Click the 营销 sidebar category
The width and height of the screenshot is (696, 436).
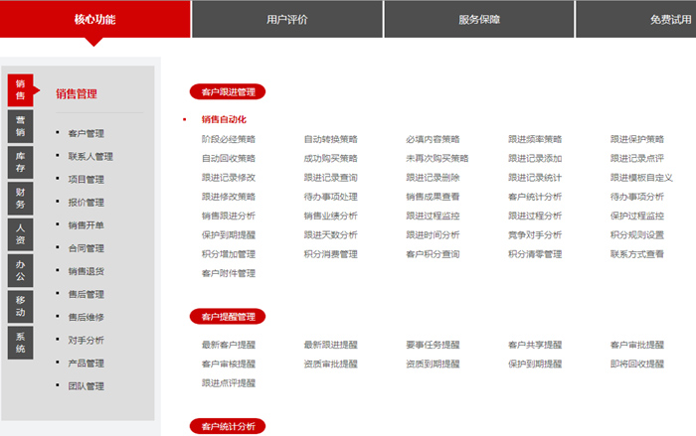tap(21, 126)
